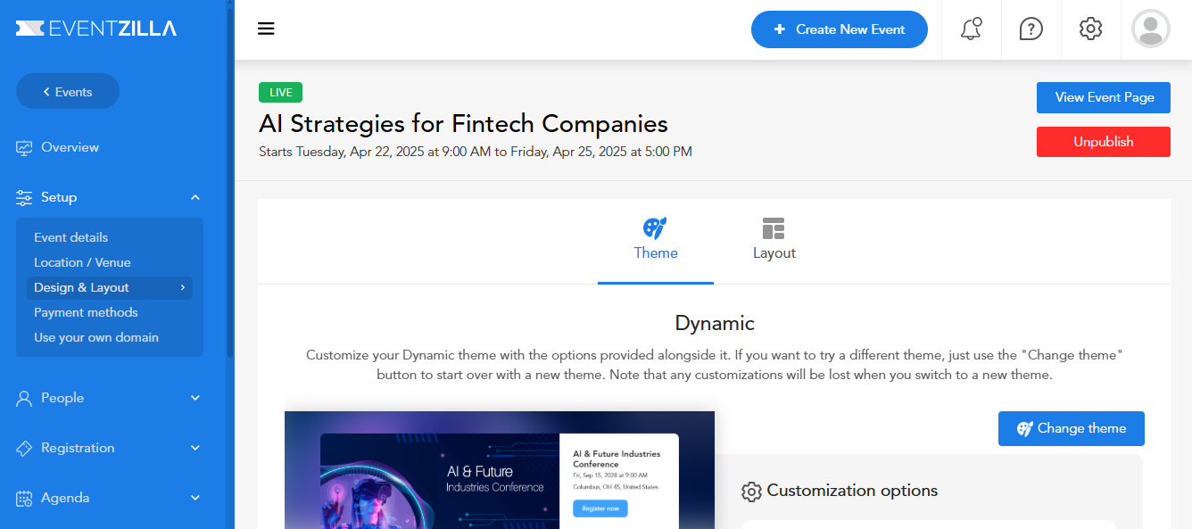Open the settings gear icon

coord(1090,29)
